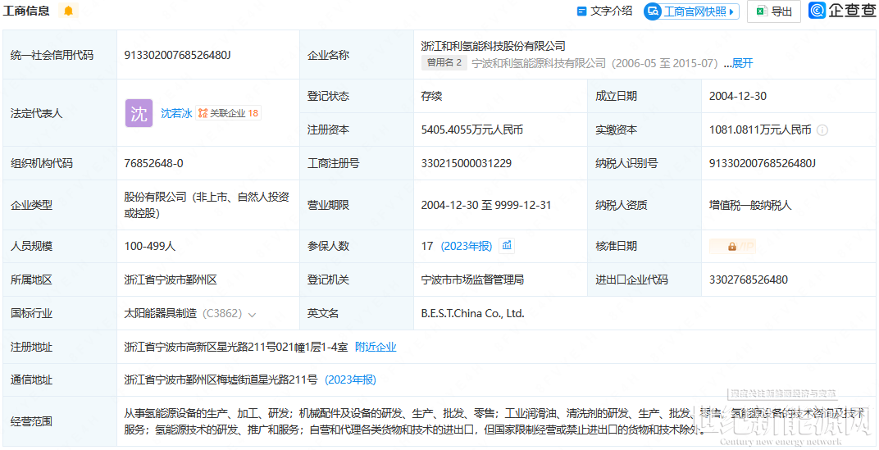Click the unified social credit code 91330200768526480J
Viewport: 879px width, 450px height.
pyautogui.click(x=177, y=55)
